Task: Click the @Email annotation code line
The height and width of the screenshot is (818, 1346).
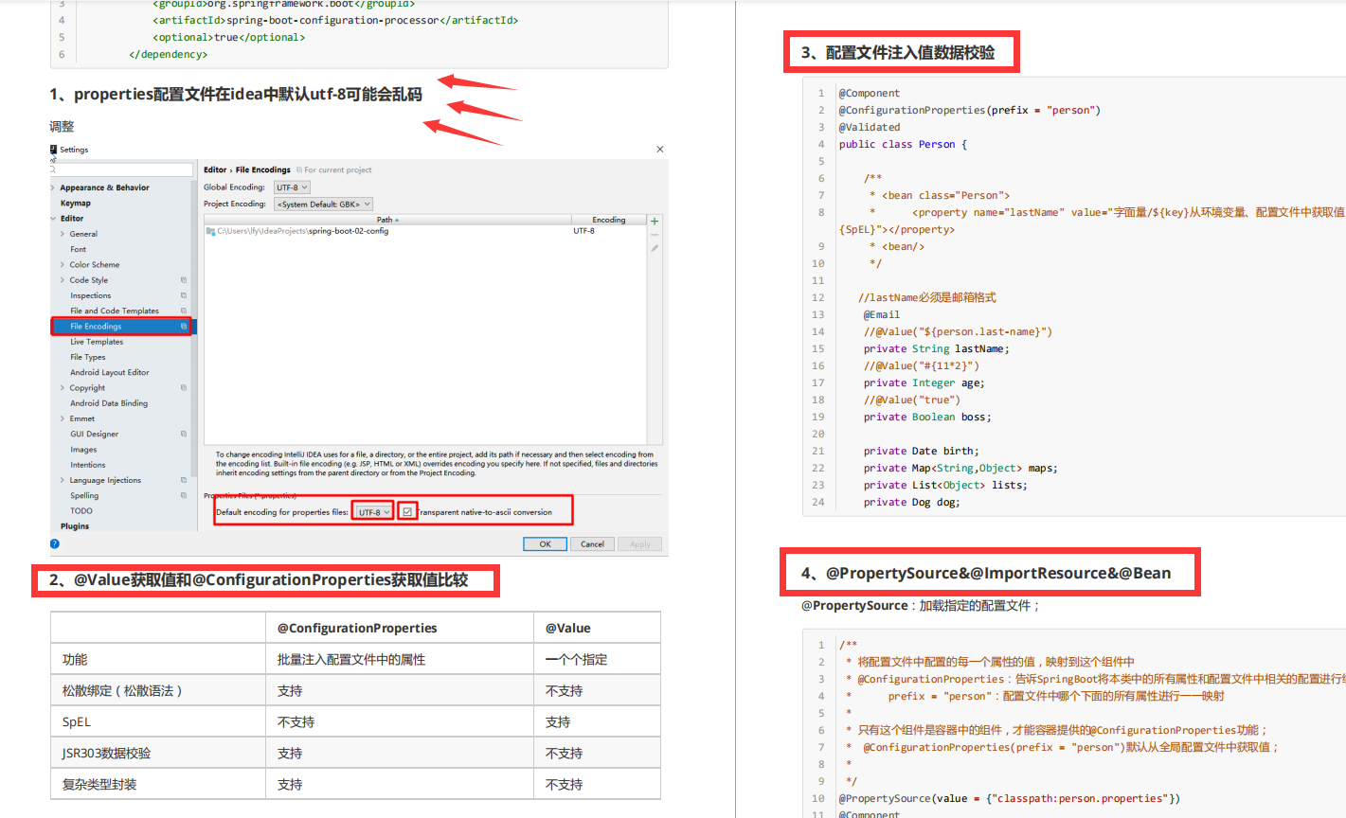Action: pos(882,314)
